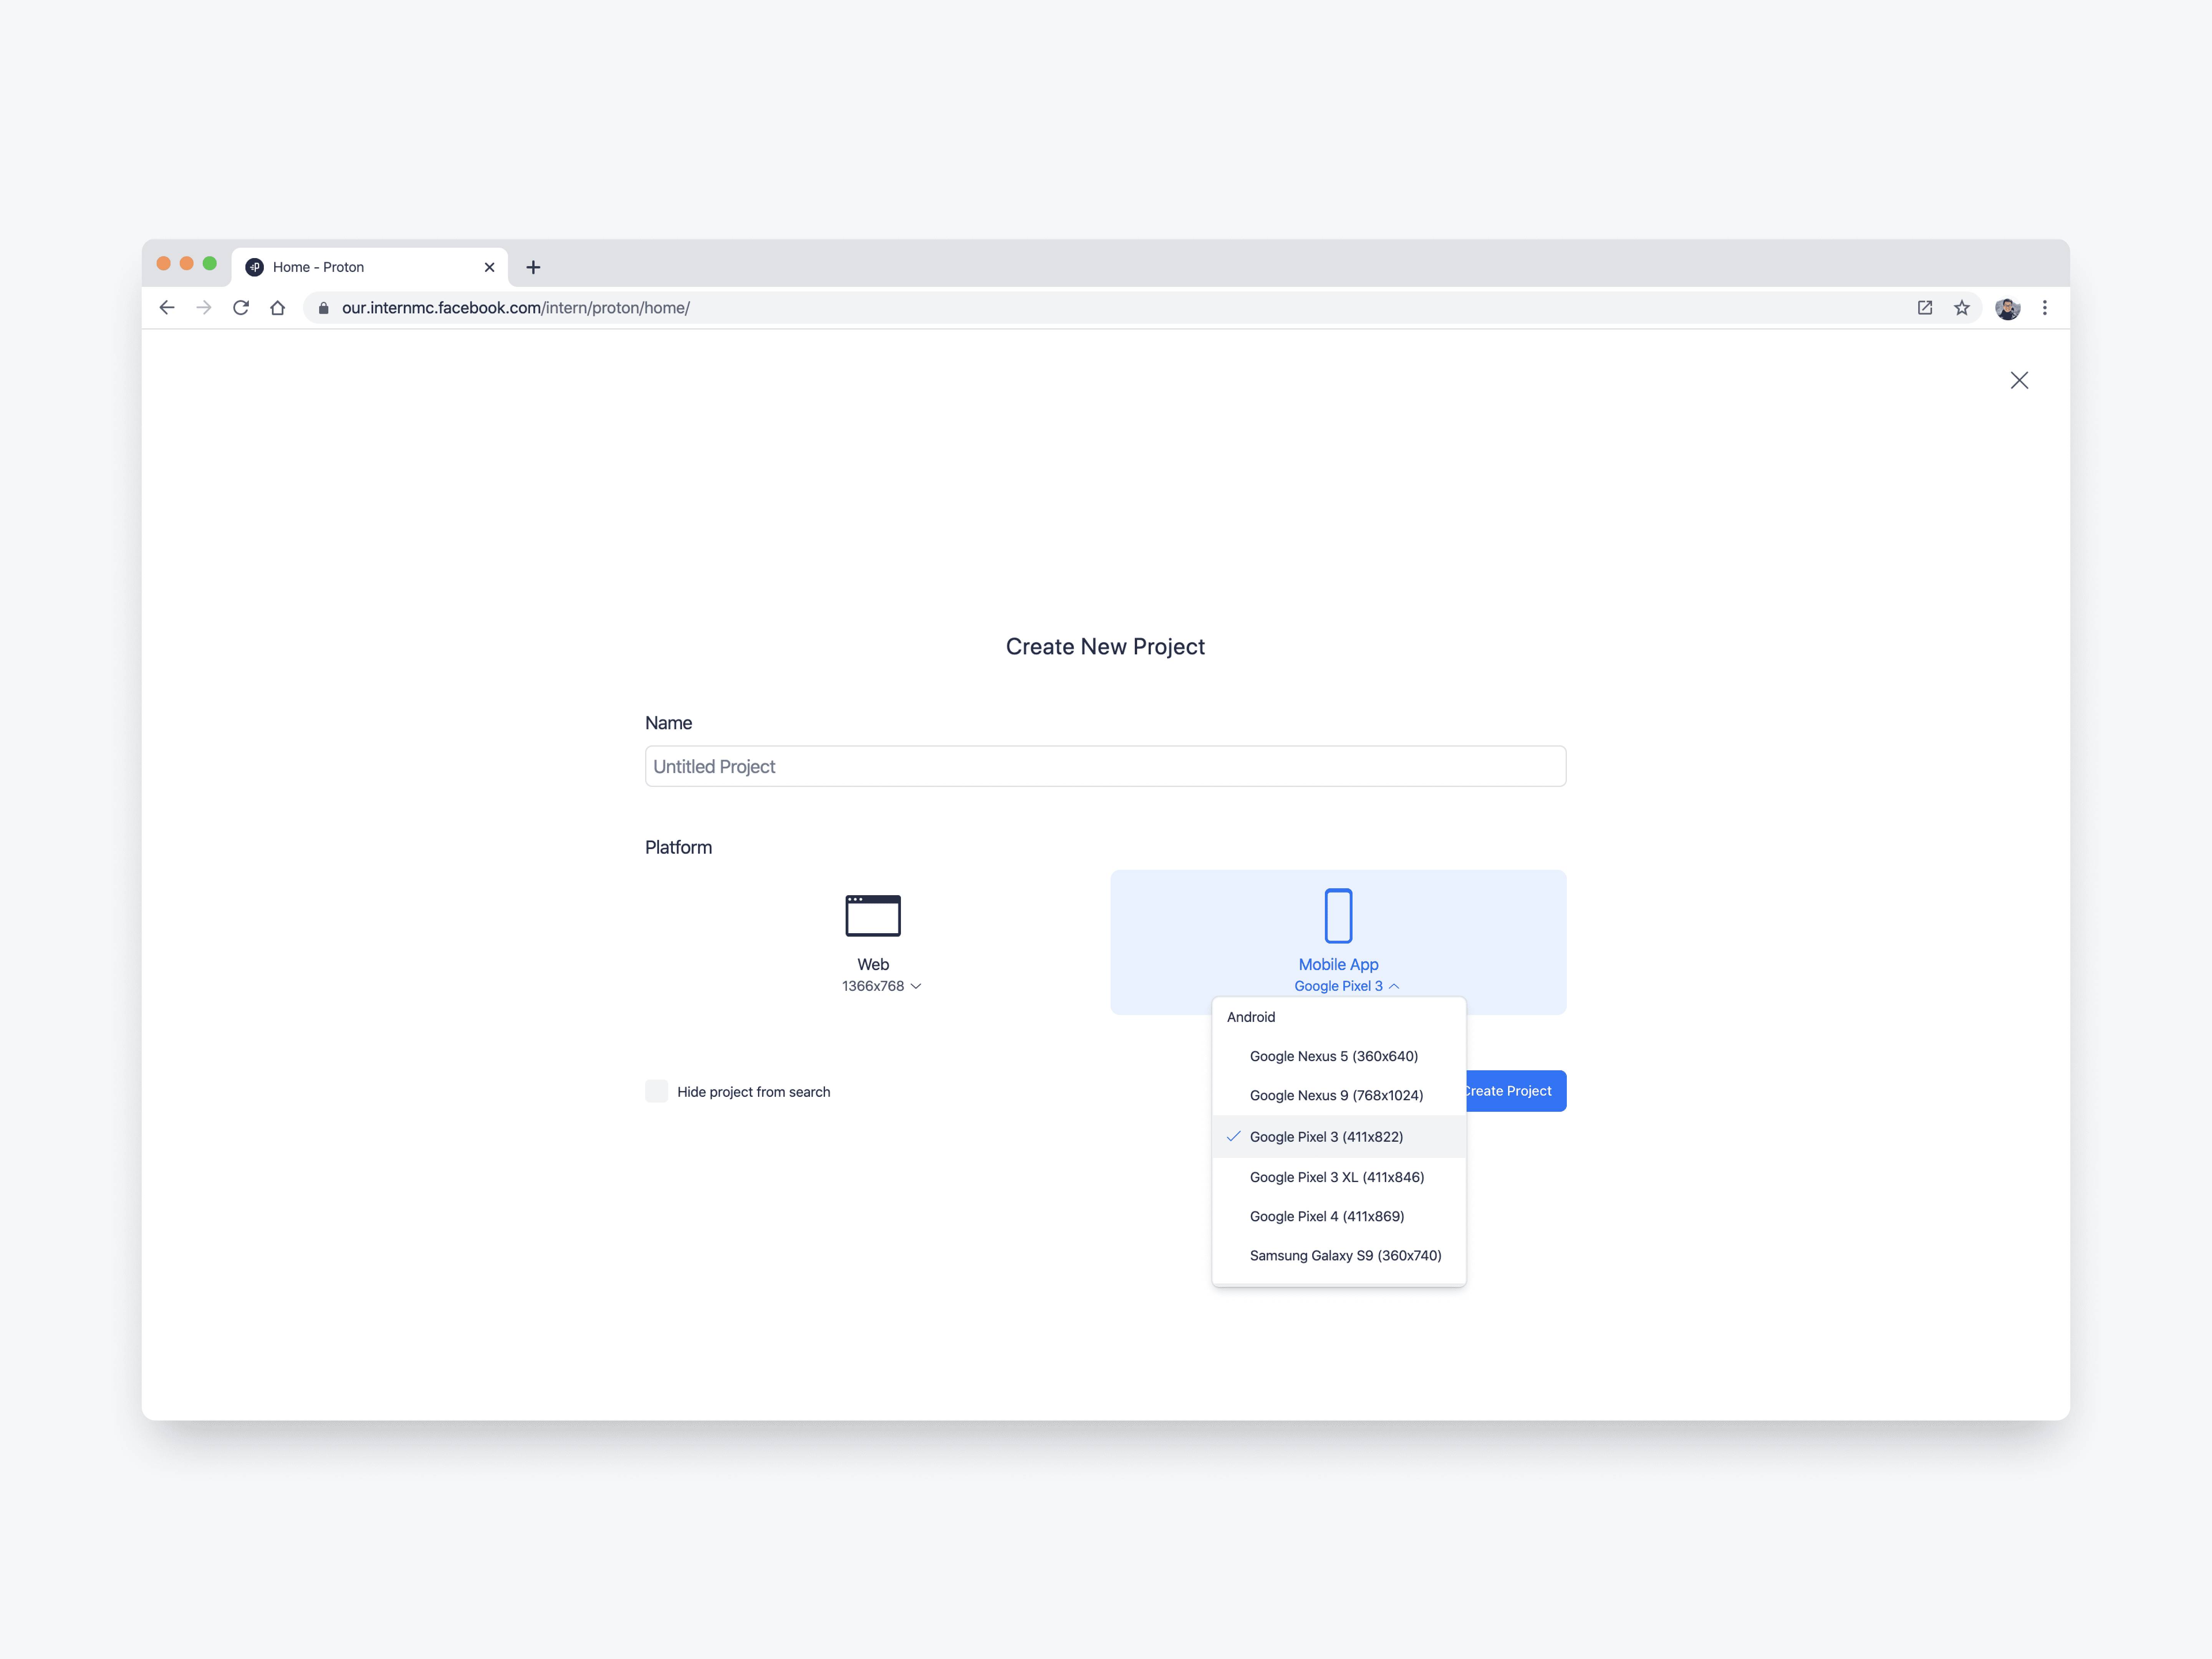Viewport: 2212px width, 1659px height.
Task: Click the Web platform browser icon
Action: pyautogui.click(x=872, y=915)
